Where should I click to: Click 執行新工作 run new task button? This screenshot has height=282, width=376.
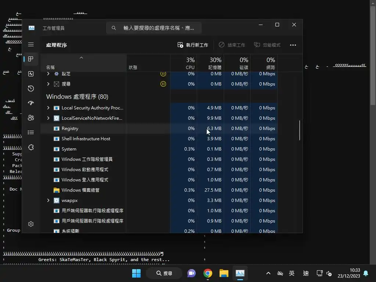coord(193,45)
